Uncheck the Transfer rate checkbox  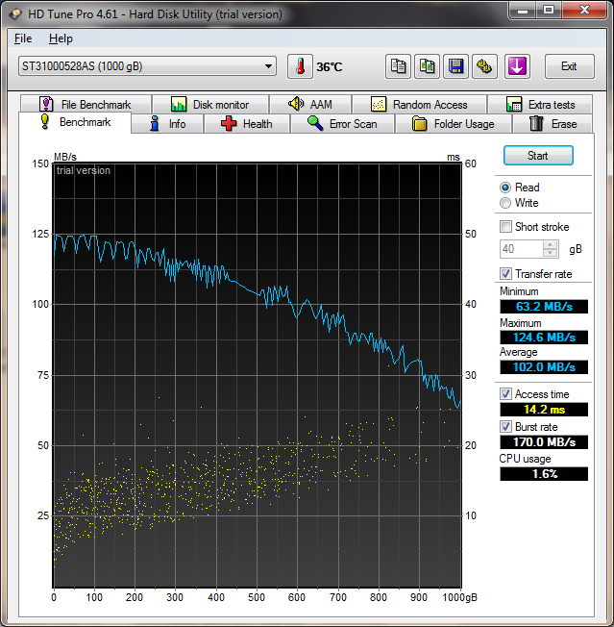(x=506, y=274)
